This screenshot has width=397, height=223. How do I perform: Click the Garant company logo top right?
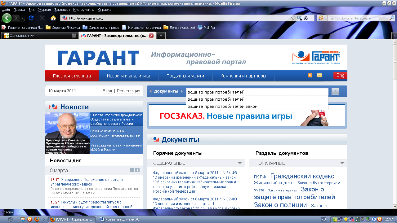(316, 58)
